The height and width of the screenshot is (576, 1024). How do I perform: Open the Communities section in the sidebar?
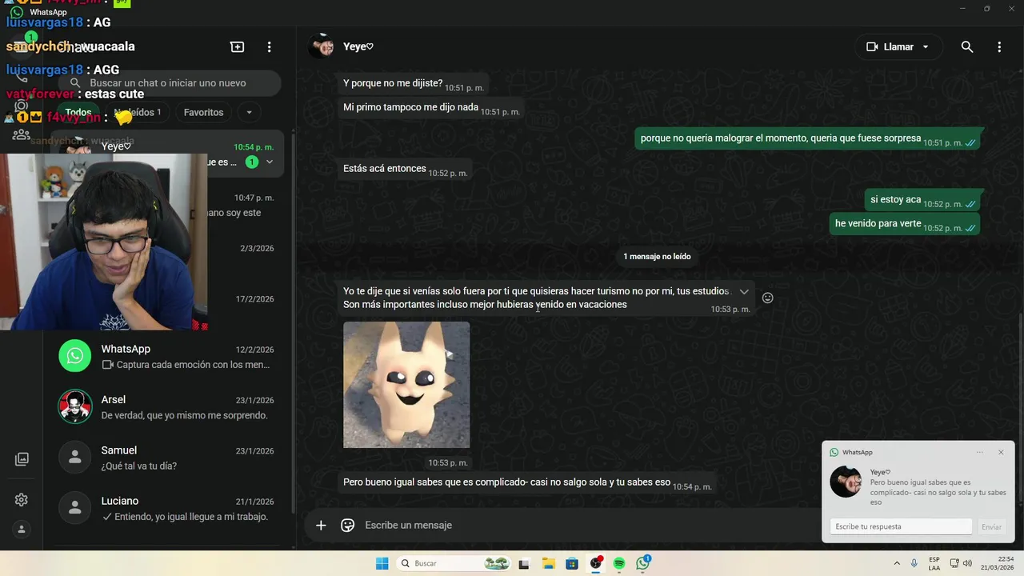click(x=22, y=134)
